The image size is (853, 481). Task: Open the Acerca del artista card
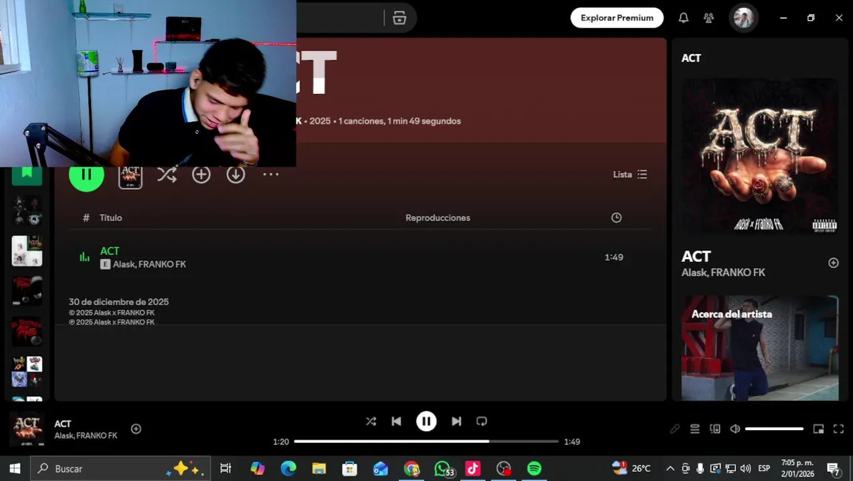pyautogui.click(x=760, y=348)
